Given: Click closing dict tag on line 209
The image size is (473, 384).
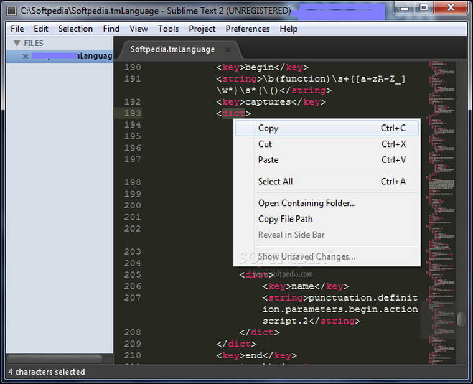Looking at the screenshot, I should pos(236,344).
